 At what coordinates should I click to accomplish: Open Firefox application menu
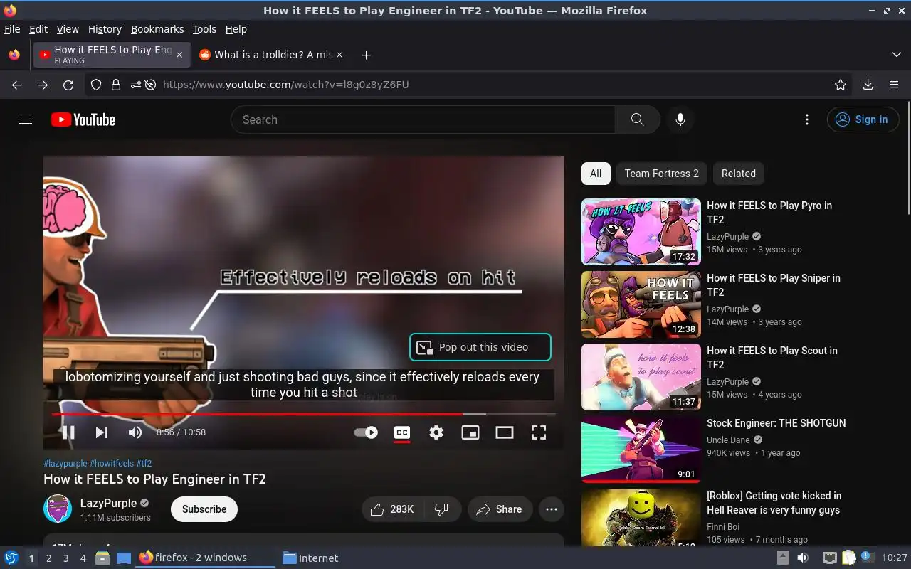pos(894,85)
